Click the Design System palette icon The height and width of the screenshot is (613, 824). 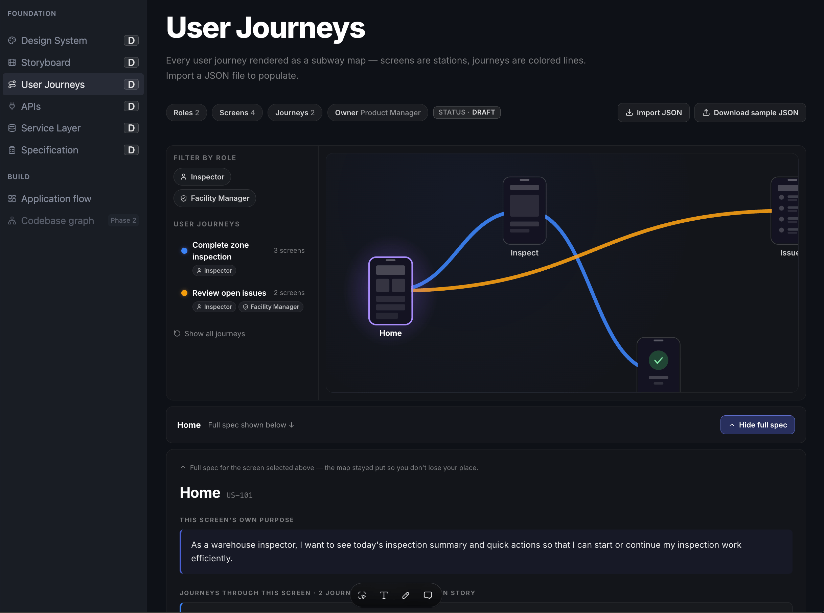point(12,41)
